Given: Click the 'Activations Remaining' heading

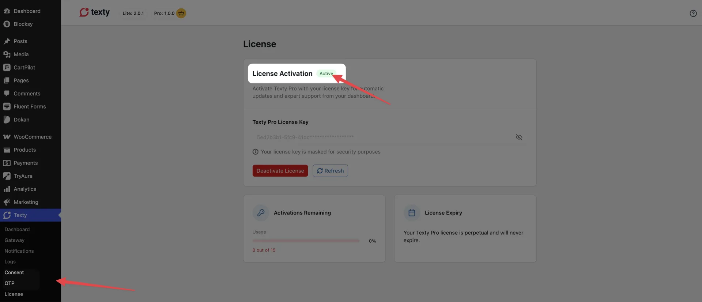Looking at the screenshot, I should pos(302,213).
